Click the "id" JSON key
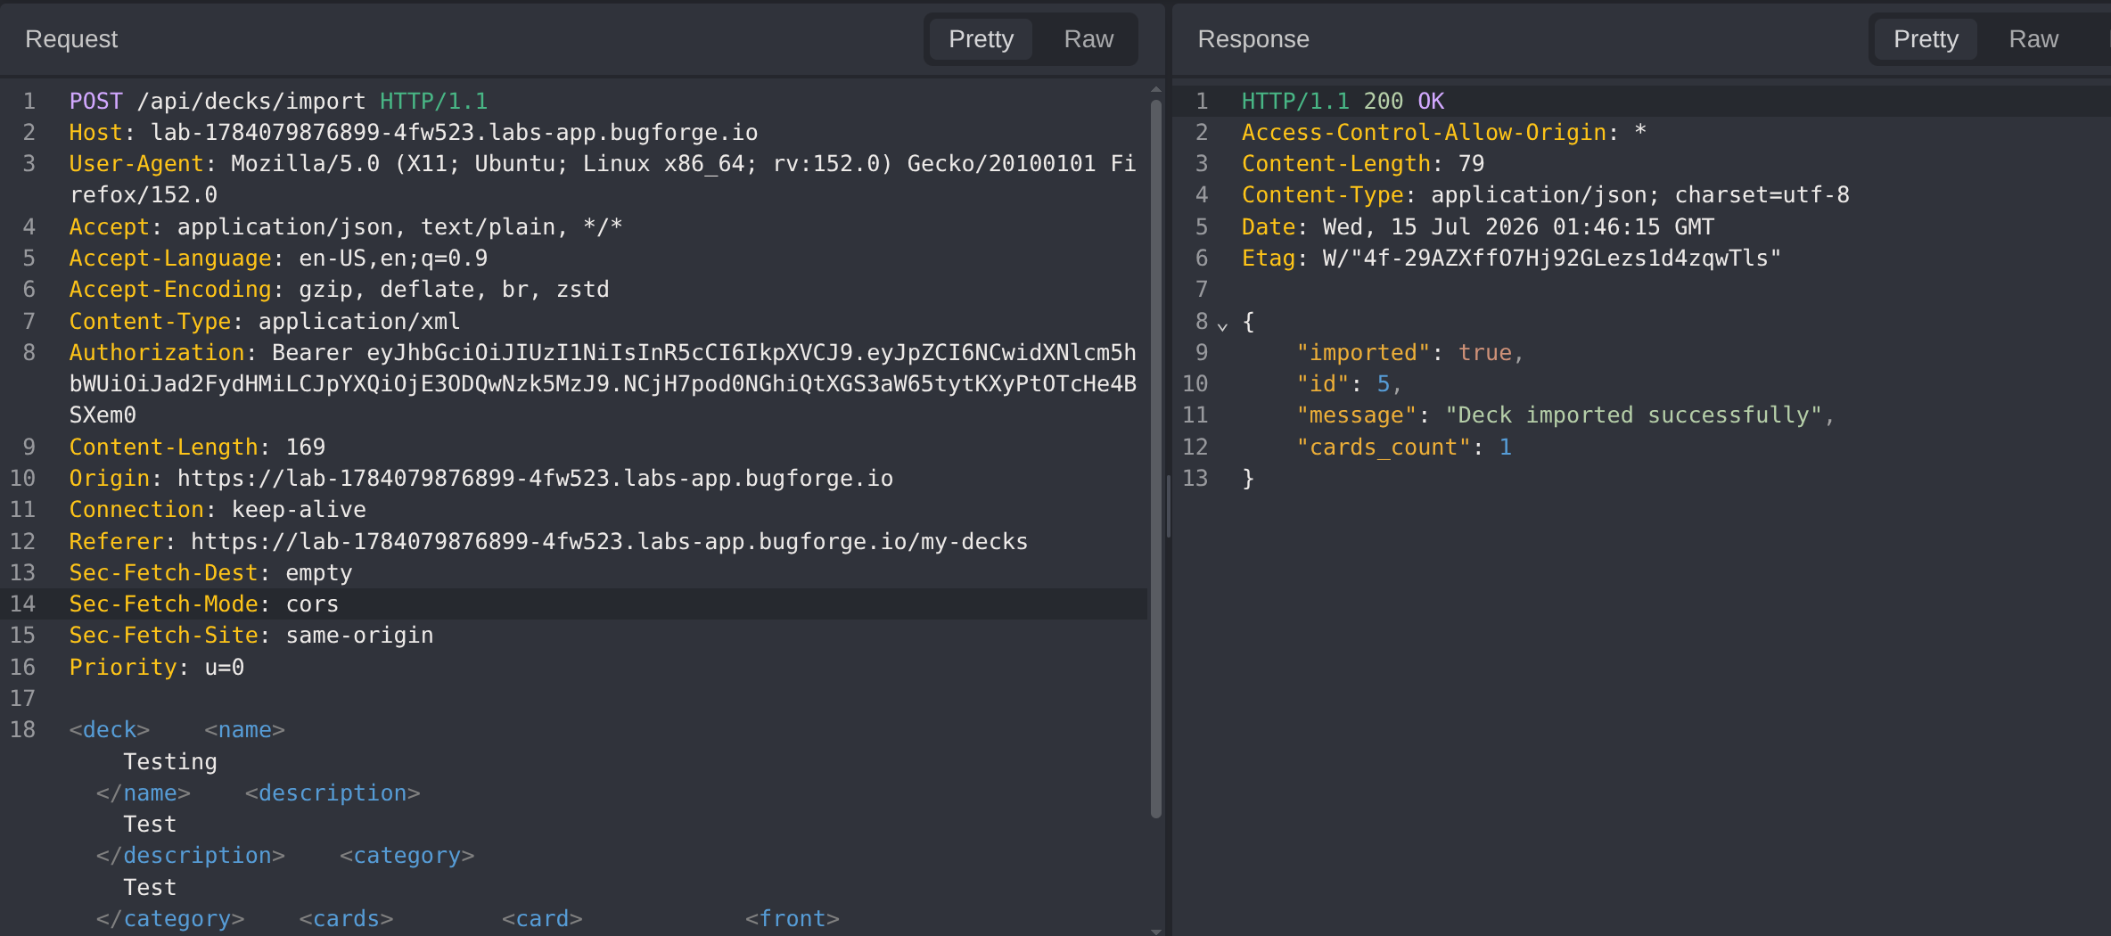The image size is (2111, 936). (1323, 384)
